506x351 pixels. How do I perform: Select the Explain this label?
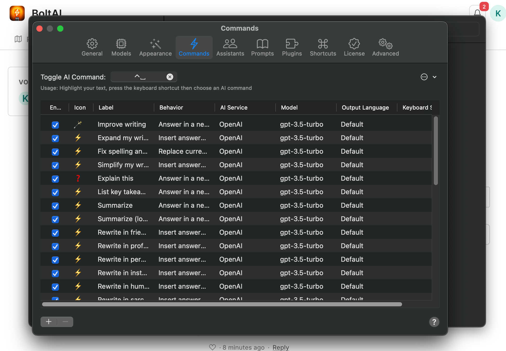[x=115, y=178]
